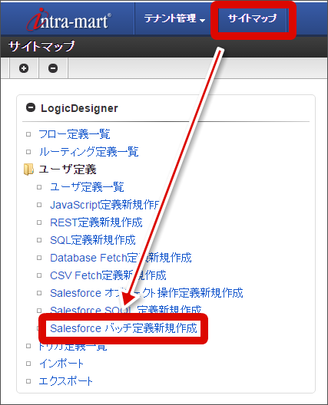Screen dimensions: 328x405
Task: Open the ルーティング定義一覧 link
Action: point(89,152)
